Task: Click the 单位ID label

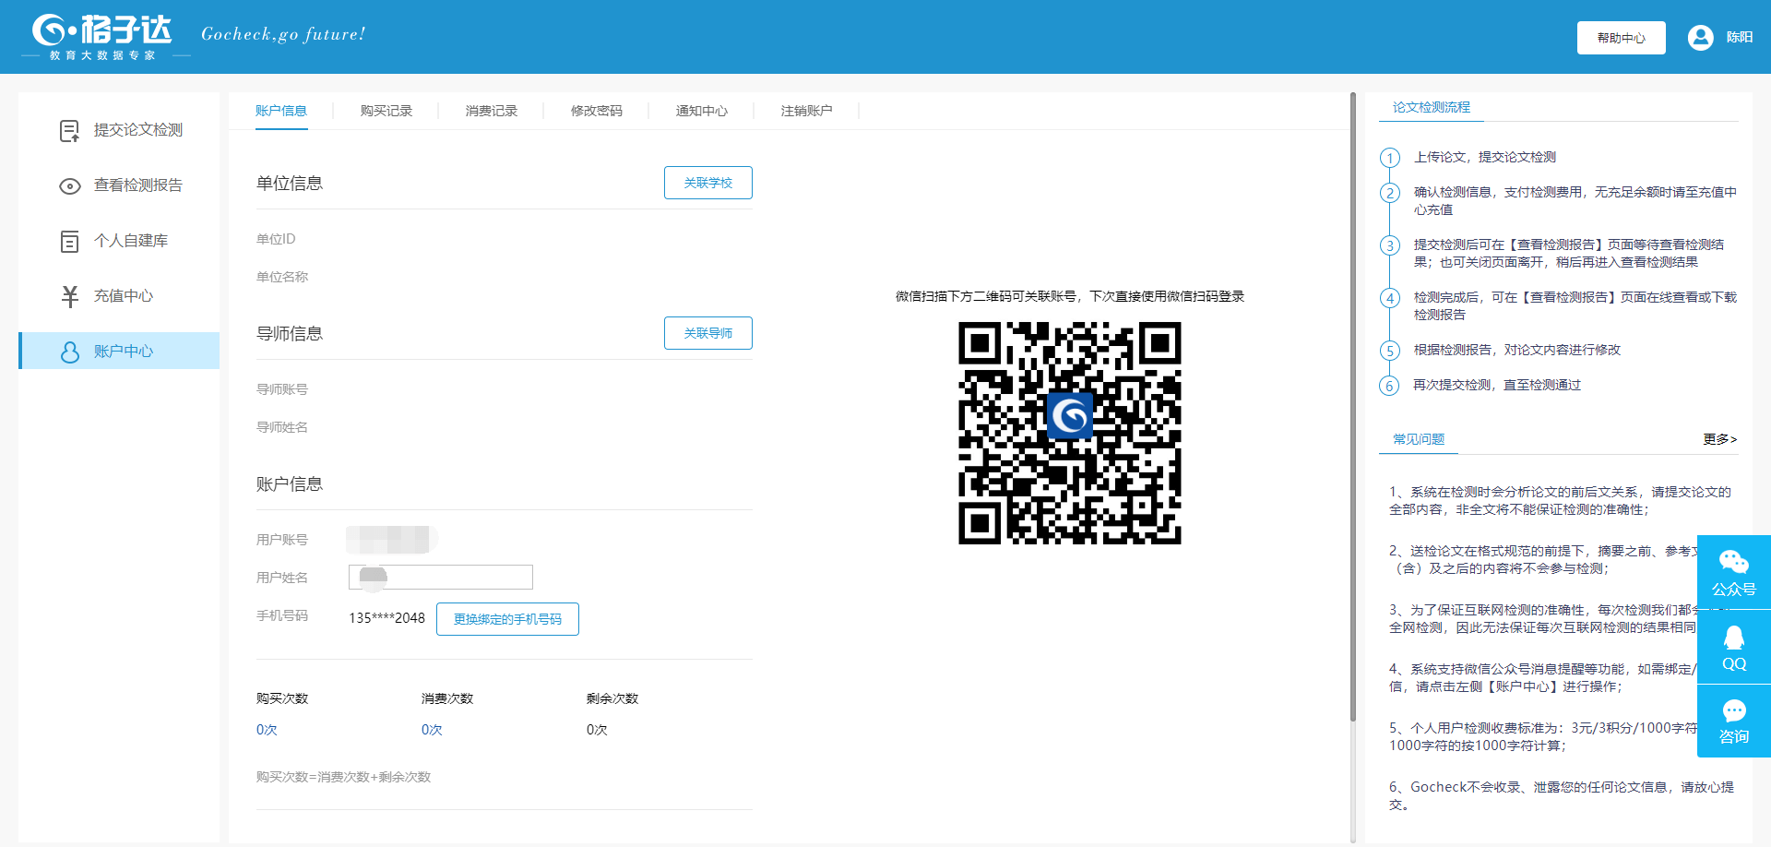Action: 276,239
